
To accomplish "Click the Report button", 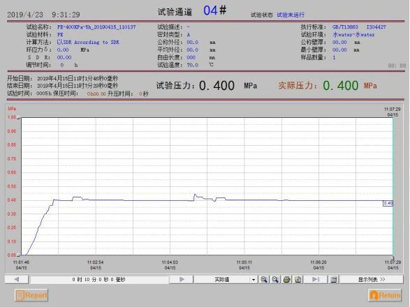I will (x=31, y=295).
